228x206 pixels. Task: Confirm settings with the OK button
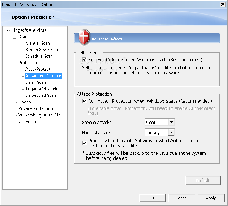pyautogui.click(x=152, y=198)
